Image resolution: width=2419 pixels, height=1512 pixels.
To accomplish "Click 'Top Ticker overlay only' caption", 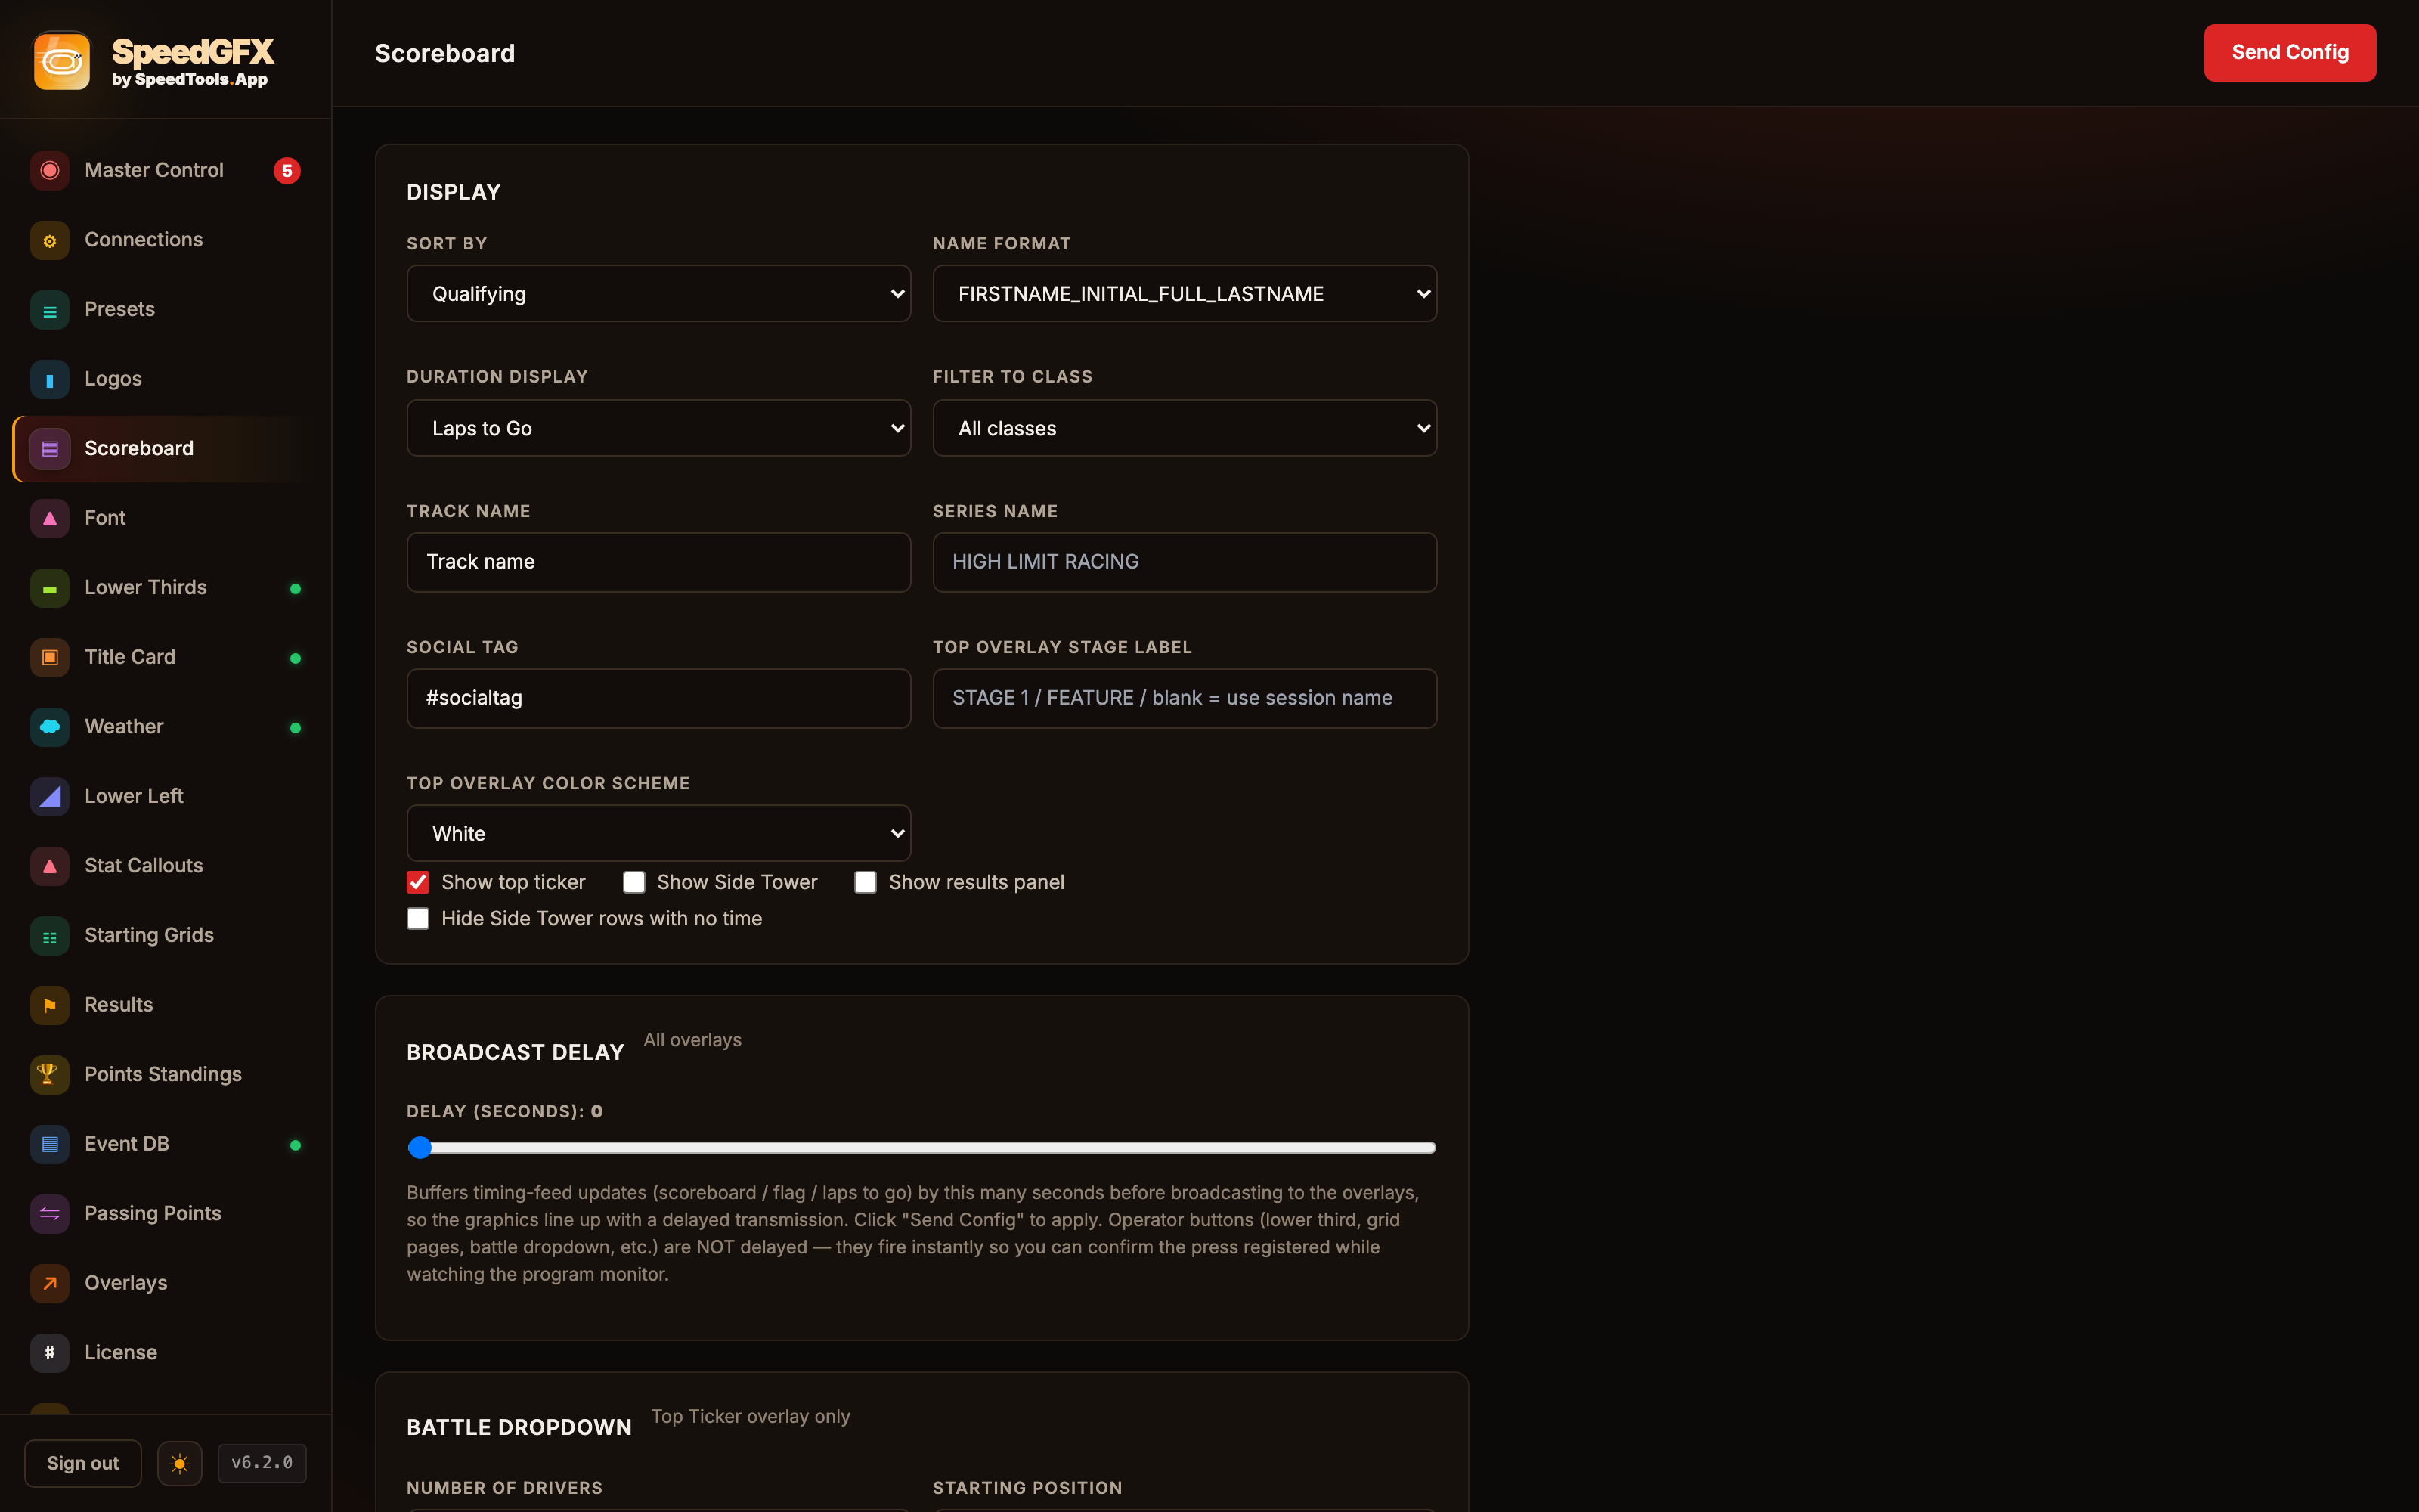I will (x=751, y=1416).
